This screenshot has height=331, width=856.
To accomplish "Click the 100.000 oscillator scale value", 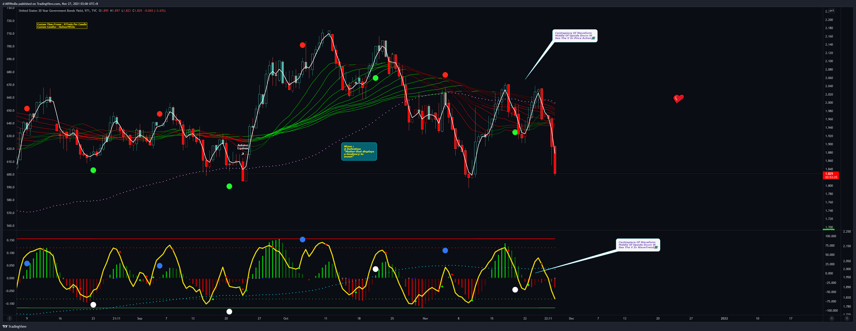I will pyautogui.click(x=830, y=236).
